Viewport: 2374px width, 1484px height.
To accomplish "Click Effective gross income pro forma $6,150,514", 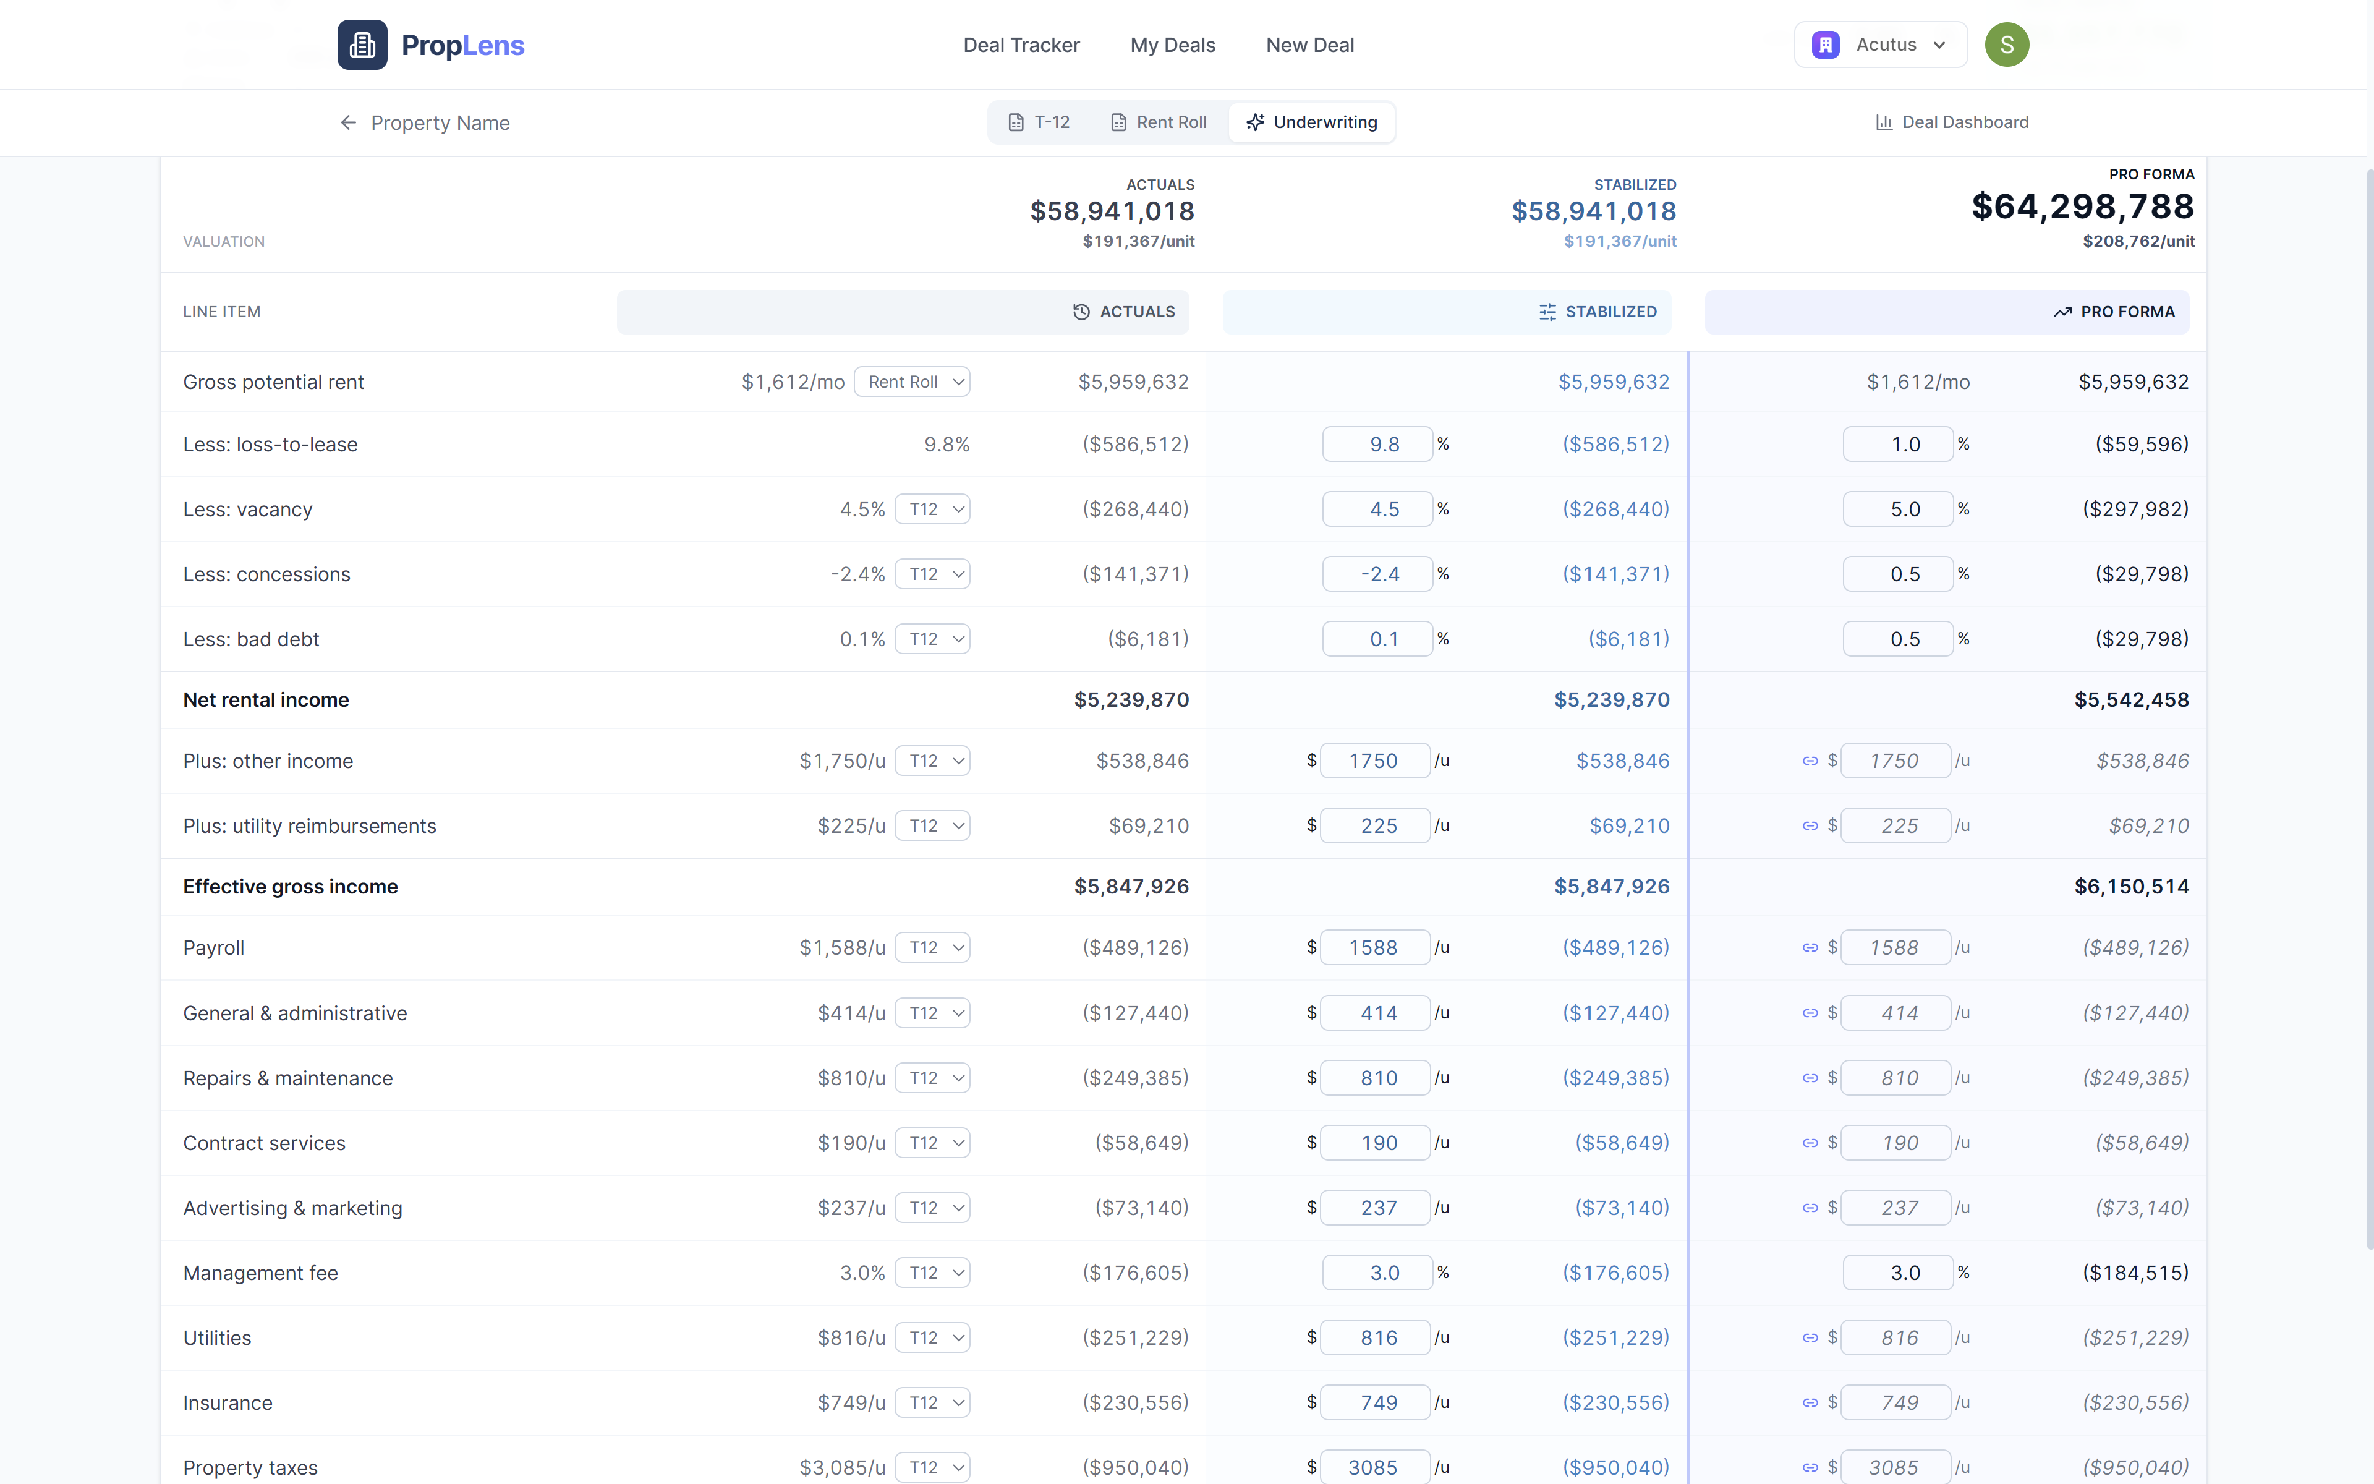I will point(2130,887).
